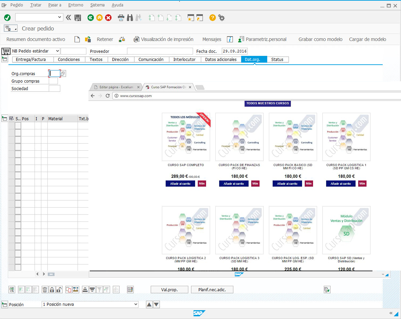Click the open padlock unlock icon
This screenshot has height=319, width=401.
click(x=59, y=290)
